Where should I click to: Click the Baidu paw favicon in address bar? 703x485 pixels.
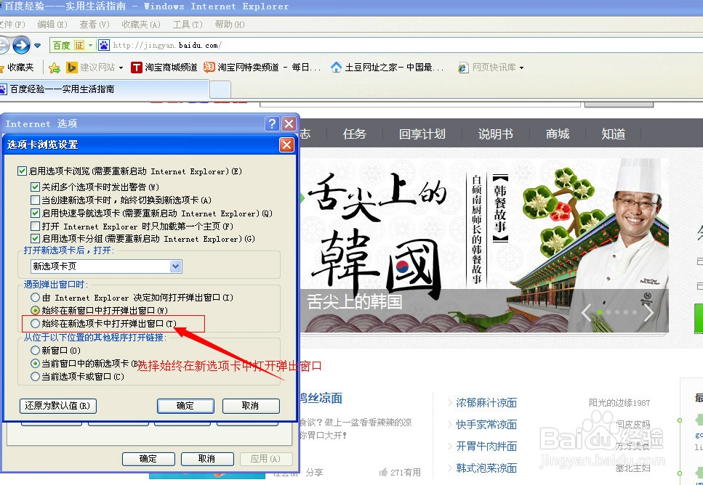coord(103,45)
